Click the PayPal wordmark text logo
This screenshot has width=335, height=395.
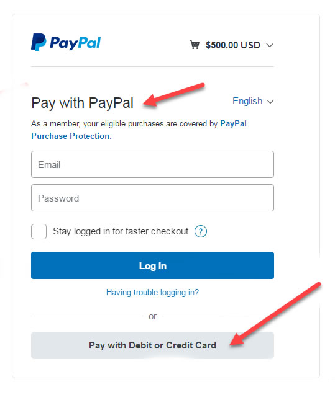point(75,43)
